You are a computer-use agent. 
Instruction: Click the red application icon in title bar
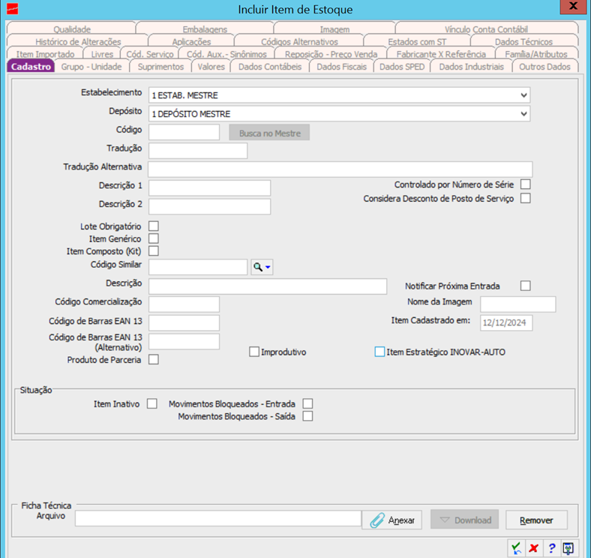tap(12, 10)
